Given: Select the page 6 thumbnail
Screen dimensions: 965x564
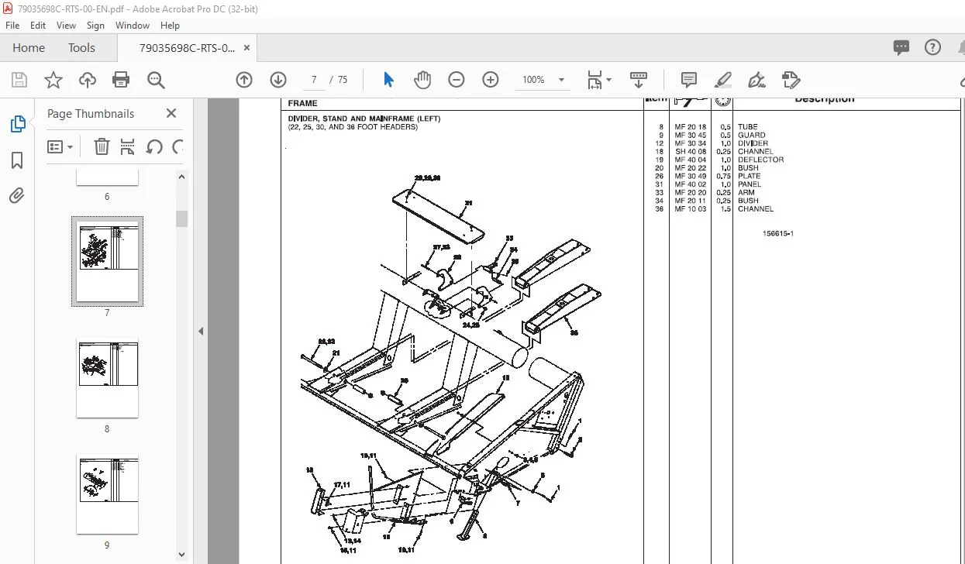Looking at the screenshot, I should click(107, 177).
